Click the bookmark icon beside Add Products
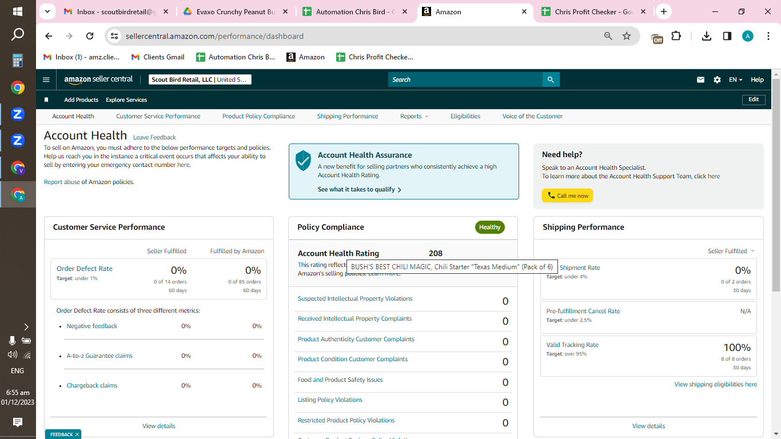Screen dimensions: 781x439 point(46,99)
